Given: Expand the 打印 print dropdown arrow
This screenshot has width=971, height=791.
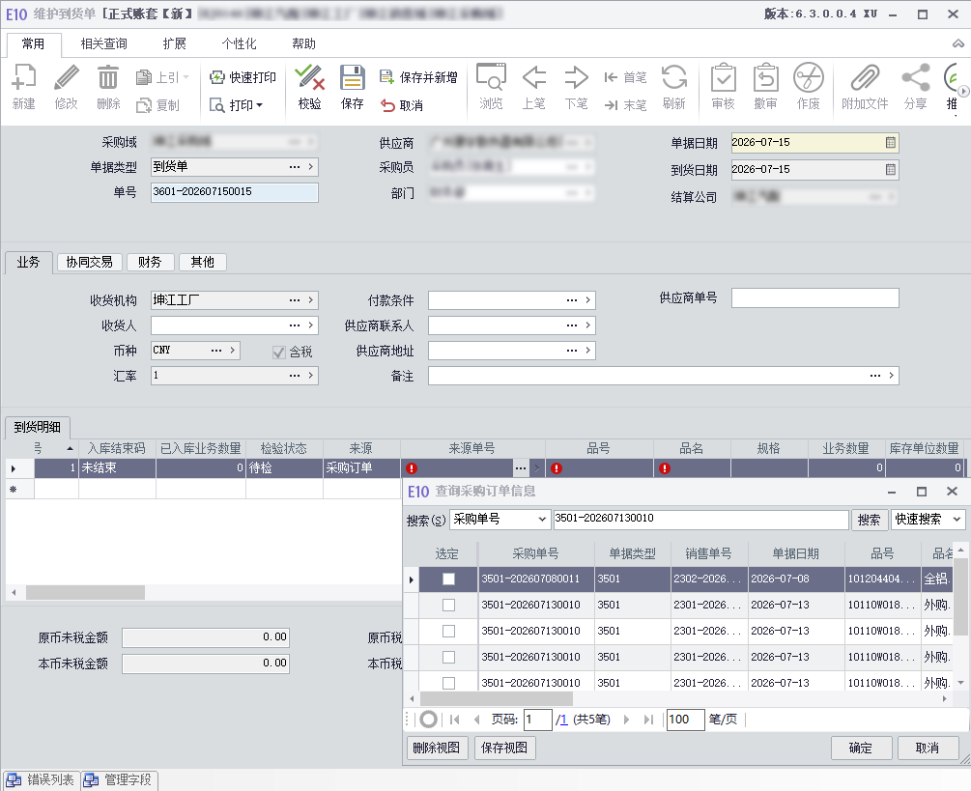Looking at the screenshot, I should pyautogui.click(x=260, y=105).
